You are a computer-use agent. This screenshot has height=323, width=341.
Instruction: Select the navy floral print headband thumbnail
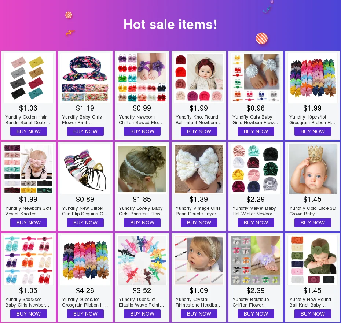click(85, 78)
